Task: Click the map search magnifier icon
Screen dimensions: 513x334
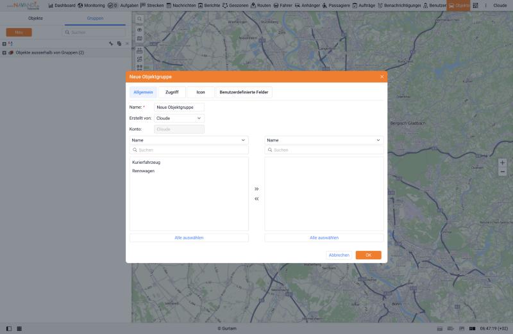Action: click(x=139, y=19)
